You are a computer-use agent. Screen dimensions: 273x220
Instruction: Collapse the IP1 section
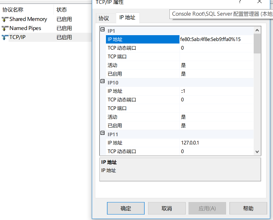(103, 30)
